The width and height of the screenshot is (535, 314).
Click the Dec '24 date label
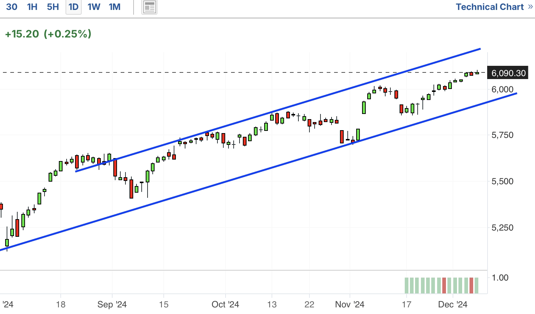(x=453, y=304)
